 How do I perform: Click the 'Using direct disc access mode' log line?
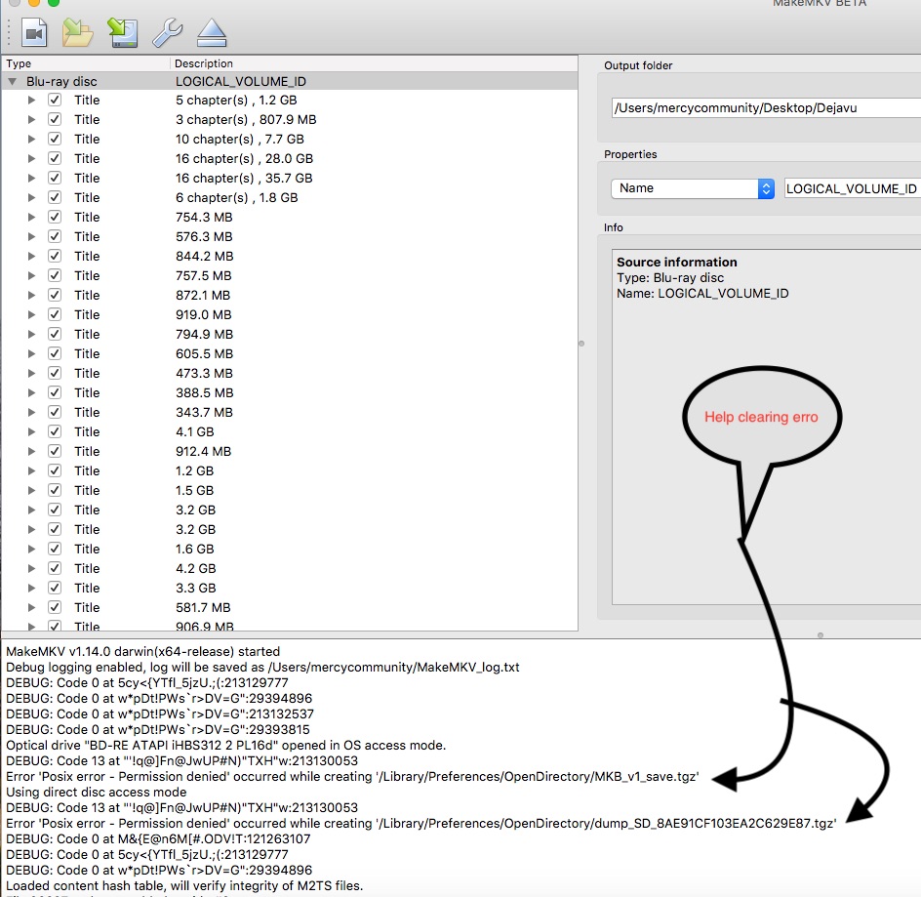[x=97, y=792]
